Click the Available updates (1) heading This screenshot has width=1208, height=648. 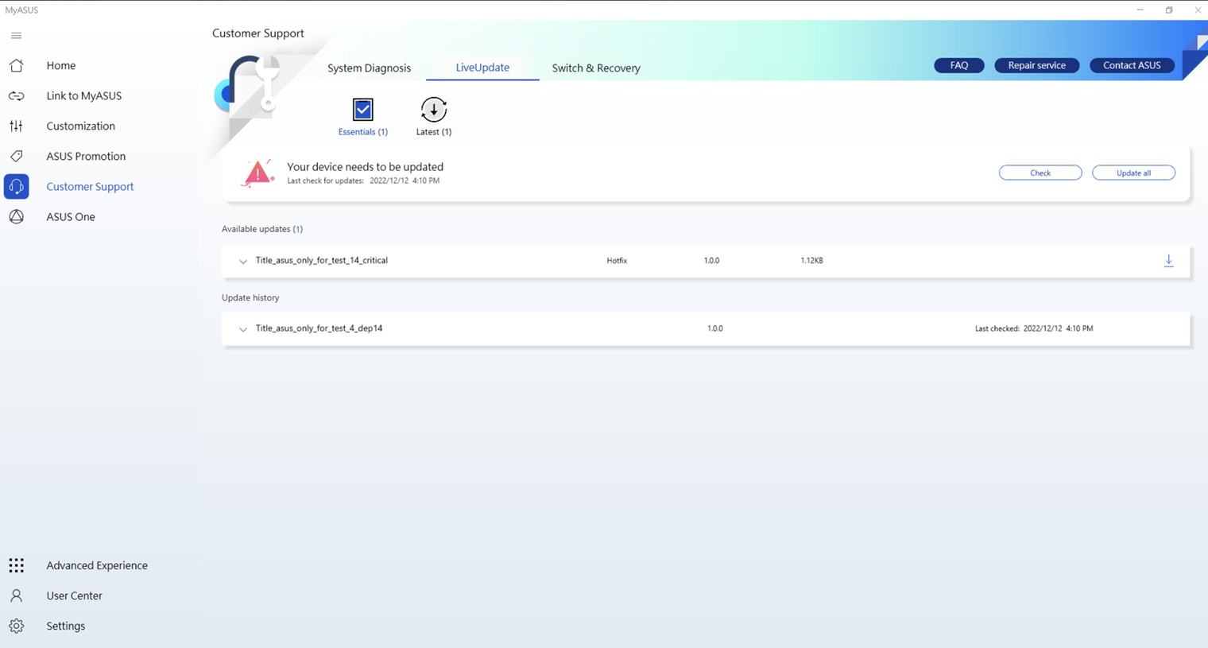tap(262, 229)
